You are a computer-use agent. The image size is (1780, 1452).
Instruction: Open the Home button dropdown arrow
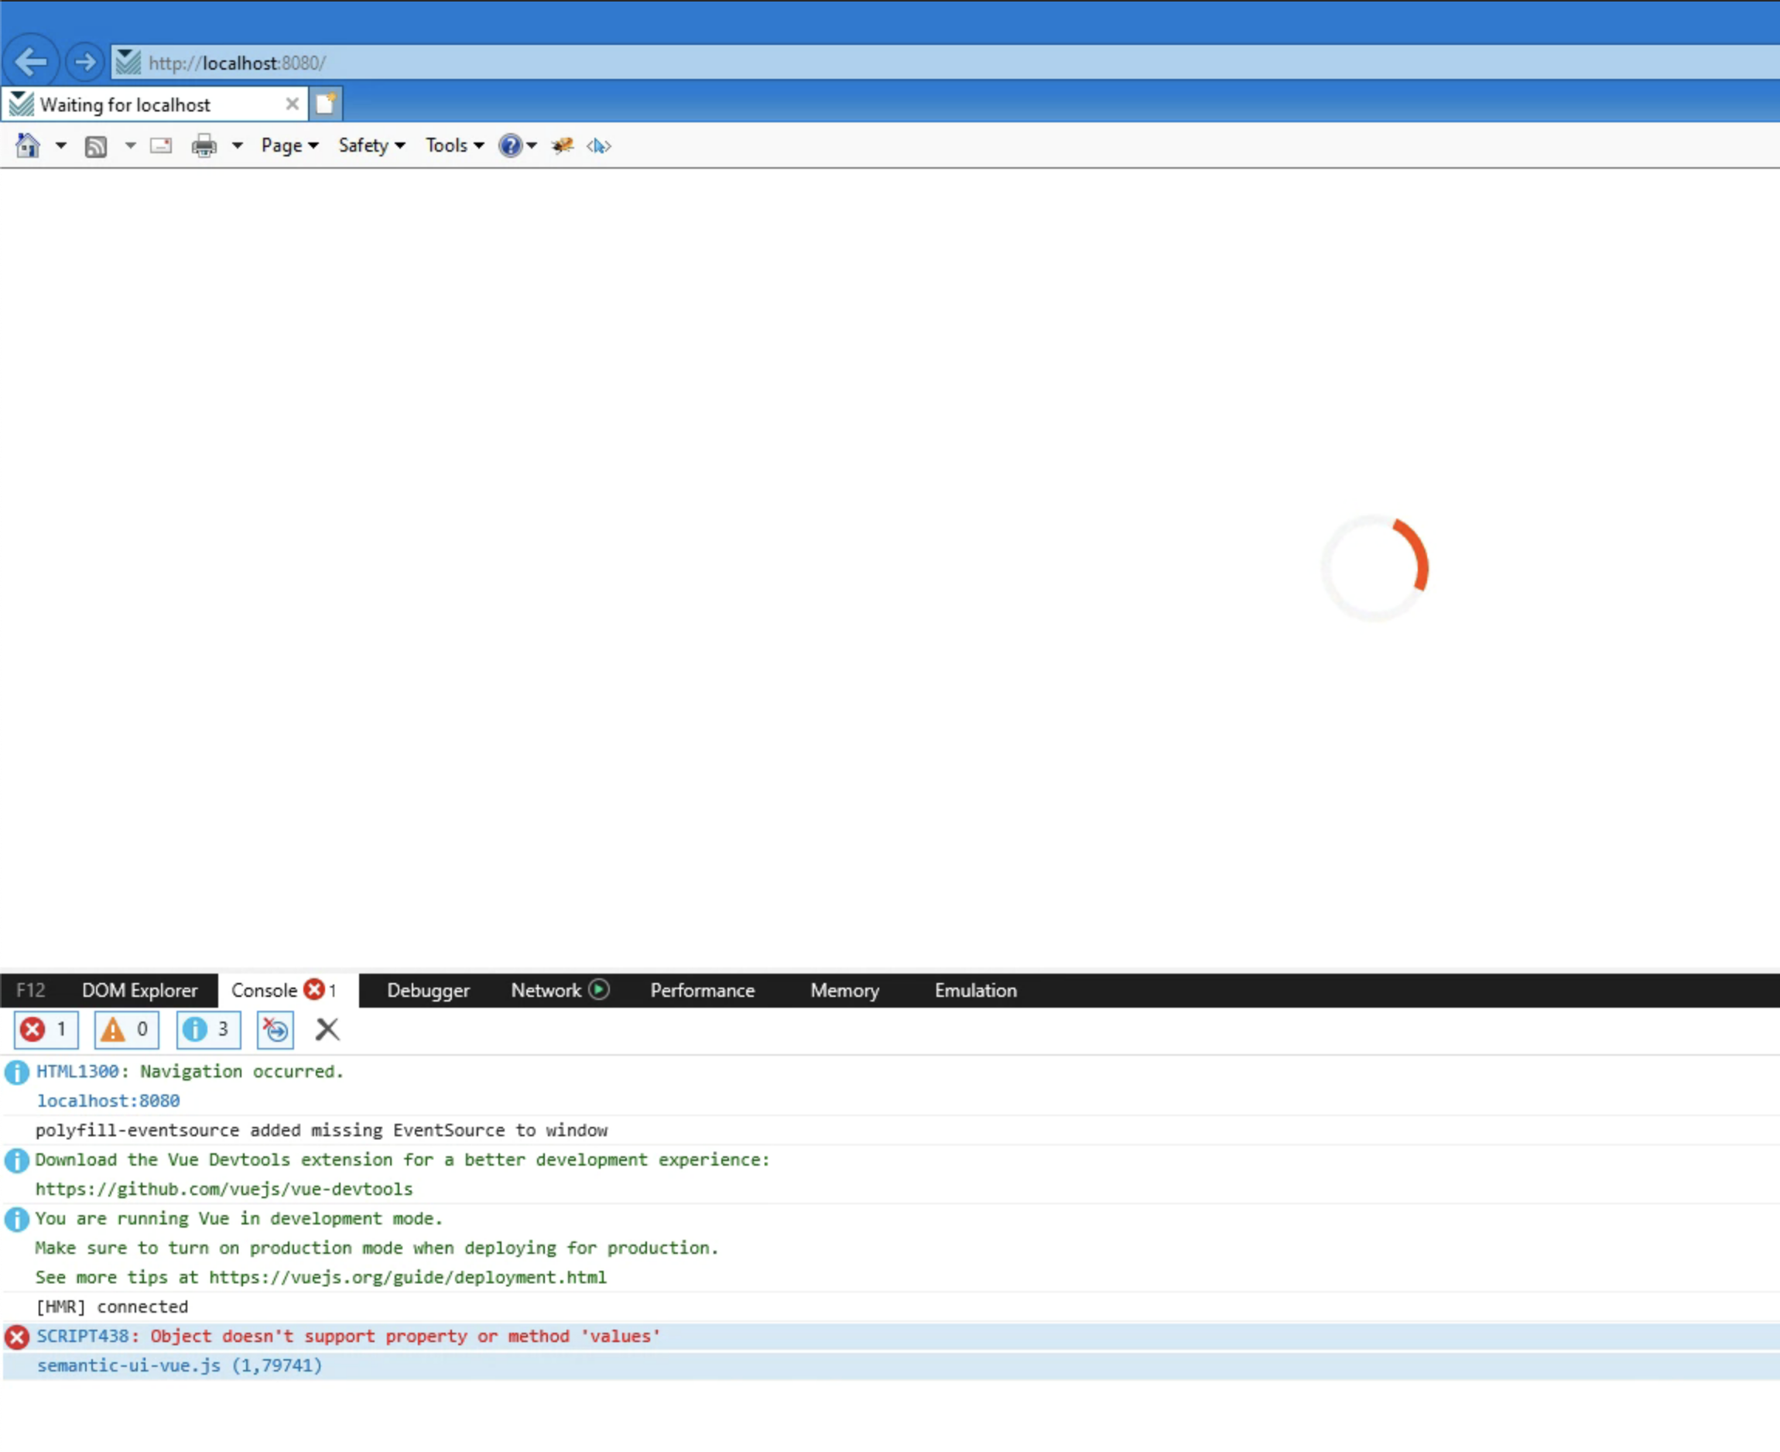pos(61,146)
